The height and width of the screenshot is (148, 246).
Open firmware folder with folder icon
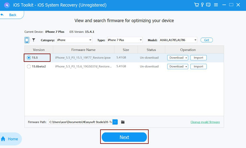coord(123,122)
